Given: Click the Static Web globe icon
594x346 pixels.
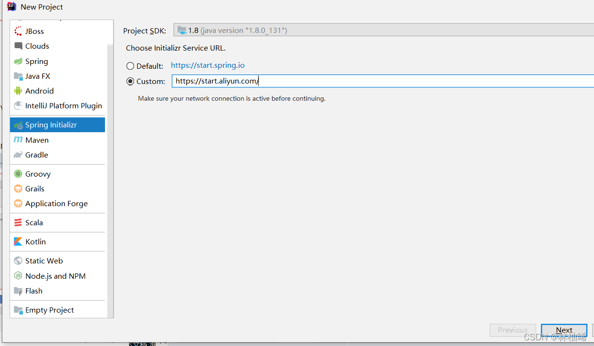Looking at the screenshot, I should pyautogui.click(x=18, y=261).
